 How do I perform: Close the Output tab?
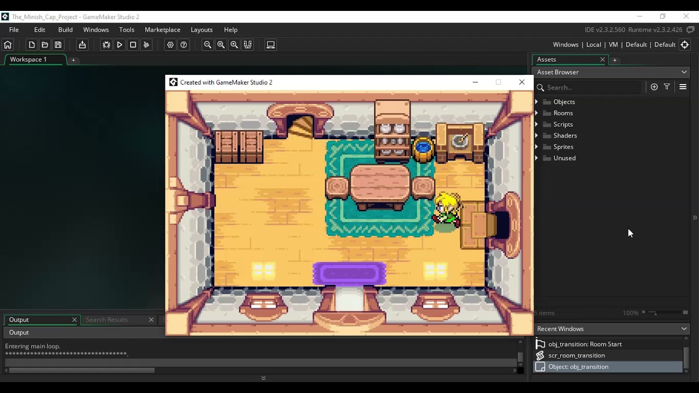tap(74, 320)
